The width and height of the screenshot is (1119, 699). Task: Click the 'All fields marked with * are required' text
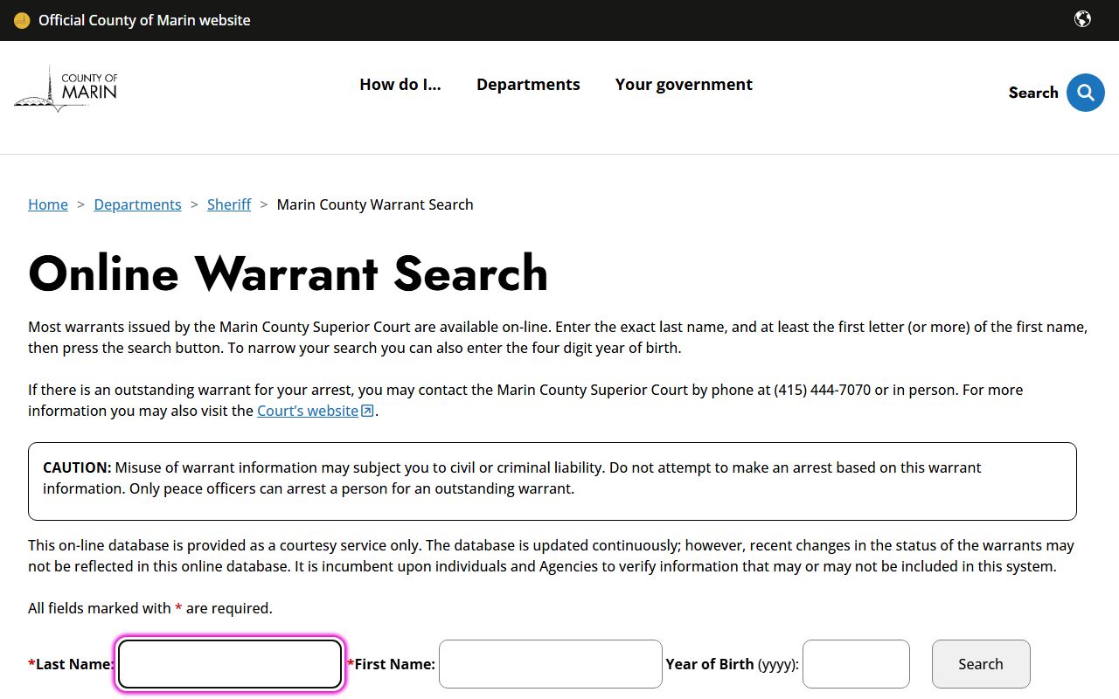pyautogui.click(x=150, y=608)
